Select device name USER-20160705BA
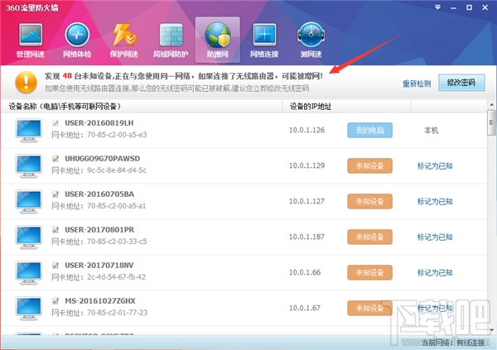The height and width of the screenshot is (350, 497). (x=99, y=194)
